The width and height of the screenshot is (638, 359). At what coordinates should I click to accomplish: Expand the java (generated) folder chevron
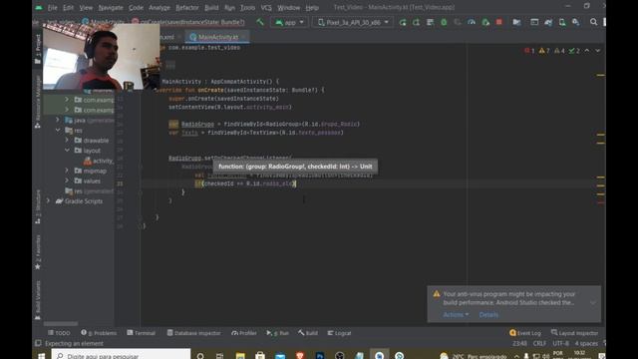click(x=58, y=120)
